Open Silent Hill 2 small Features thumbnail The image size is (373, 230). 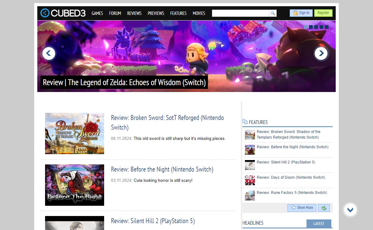(x=250, y=165)
